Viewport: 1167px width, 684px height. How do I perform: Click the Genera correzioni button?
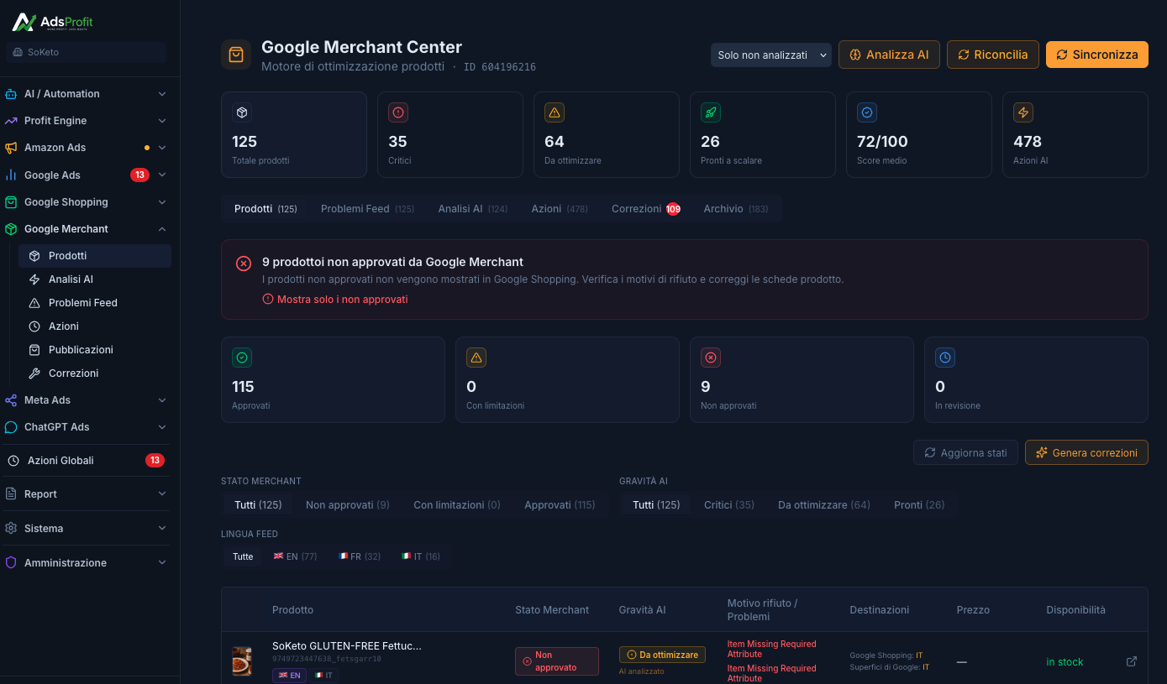[1086, 452]
